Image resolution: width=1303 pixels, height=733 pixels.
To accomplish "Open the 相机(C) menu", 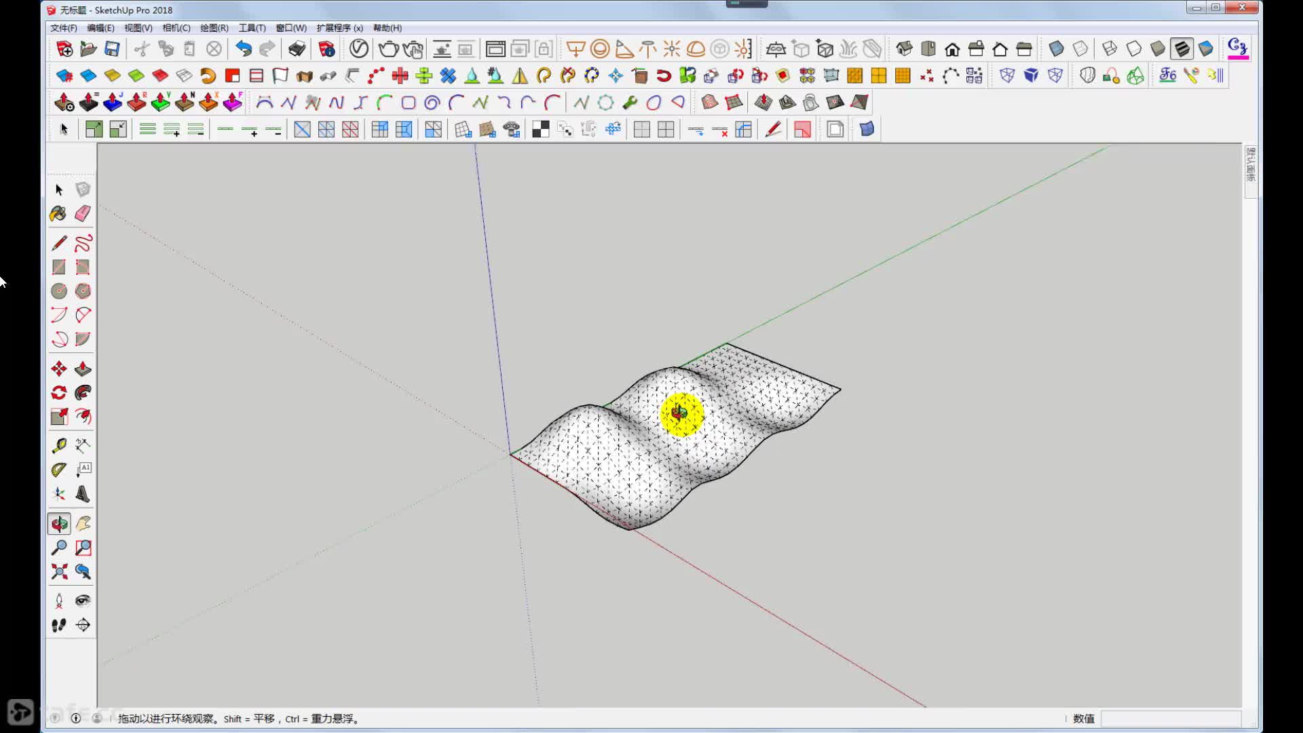I will click(x=176, y=28).
